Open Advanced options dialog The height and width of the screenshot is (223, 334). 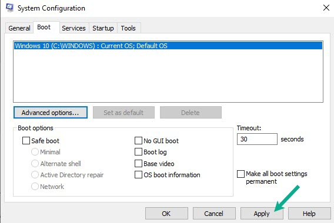pyautogui.click(x=51, y=113)
